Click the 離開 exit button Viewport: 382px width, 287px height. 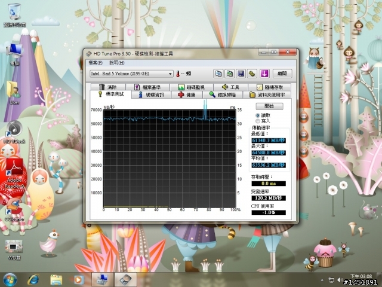(282, 74)
